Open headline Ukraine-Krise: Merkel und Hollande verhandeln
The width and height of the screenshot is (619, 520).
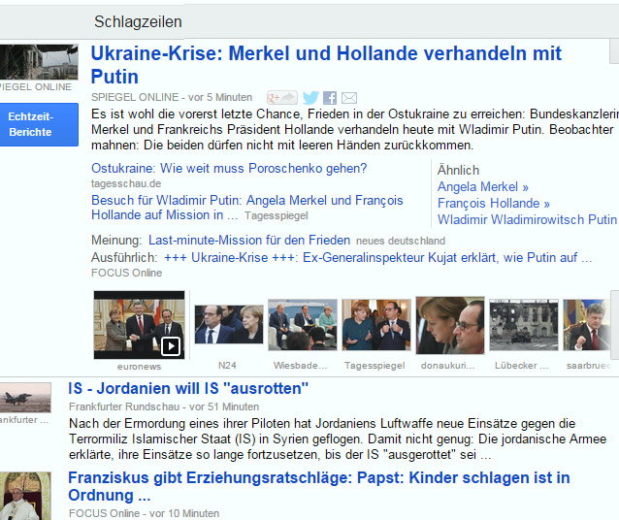click(326, 65)
